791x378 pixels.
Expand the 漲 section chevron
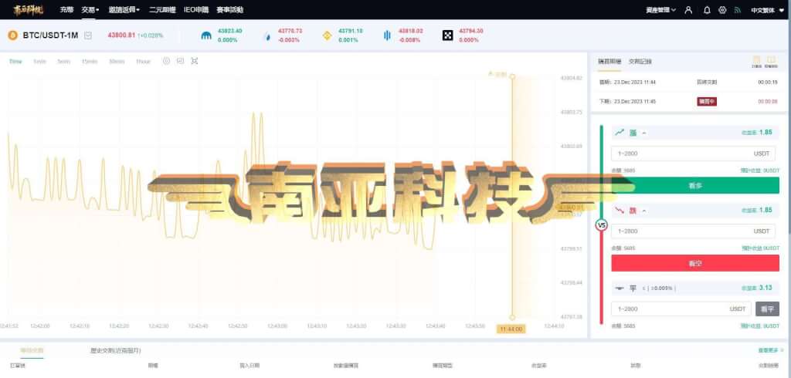(644, 133)
